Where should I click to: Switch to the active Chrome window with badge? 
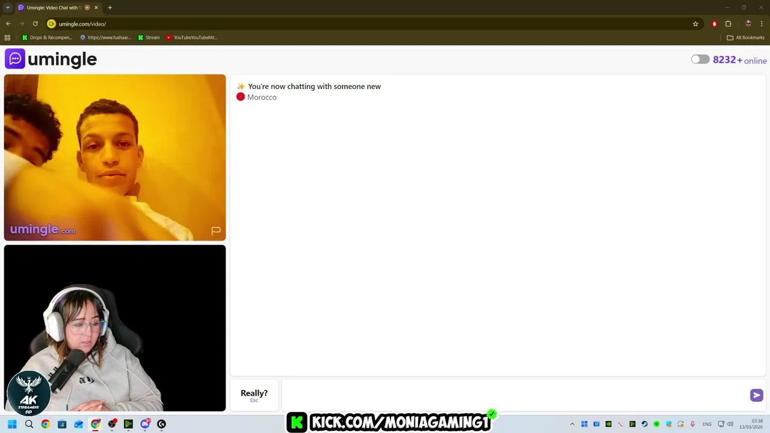click(x=95, y=424)
